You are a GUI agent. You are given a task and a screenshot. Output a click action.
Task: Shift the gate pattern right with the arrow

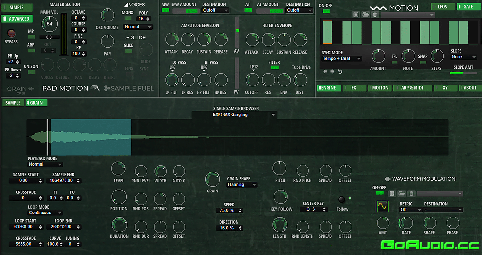click(332, 72)
